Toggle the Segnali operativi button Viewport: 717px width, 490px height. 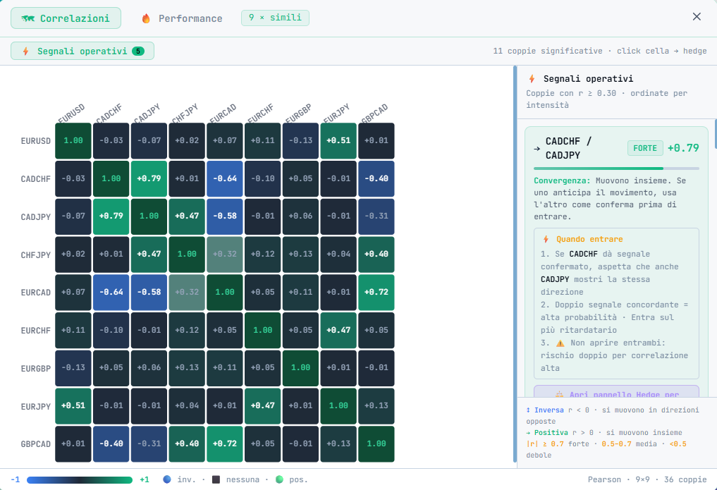(82, 51)
